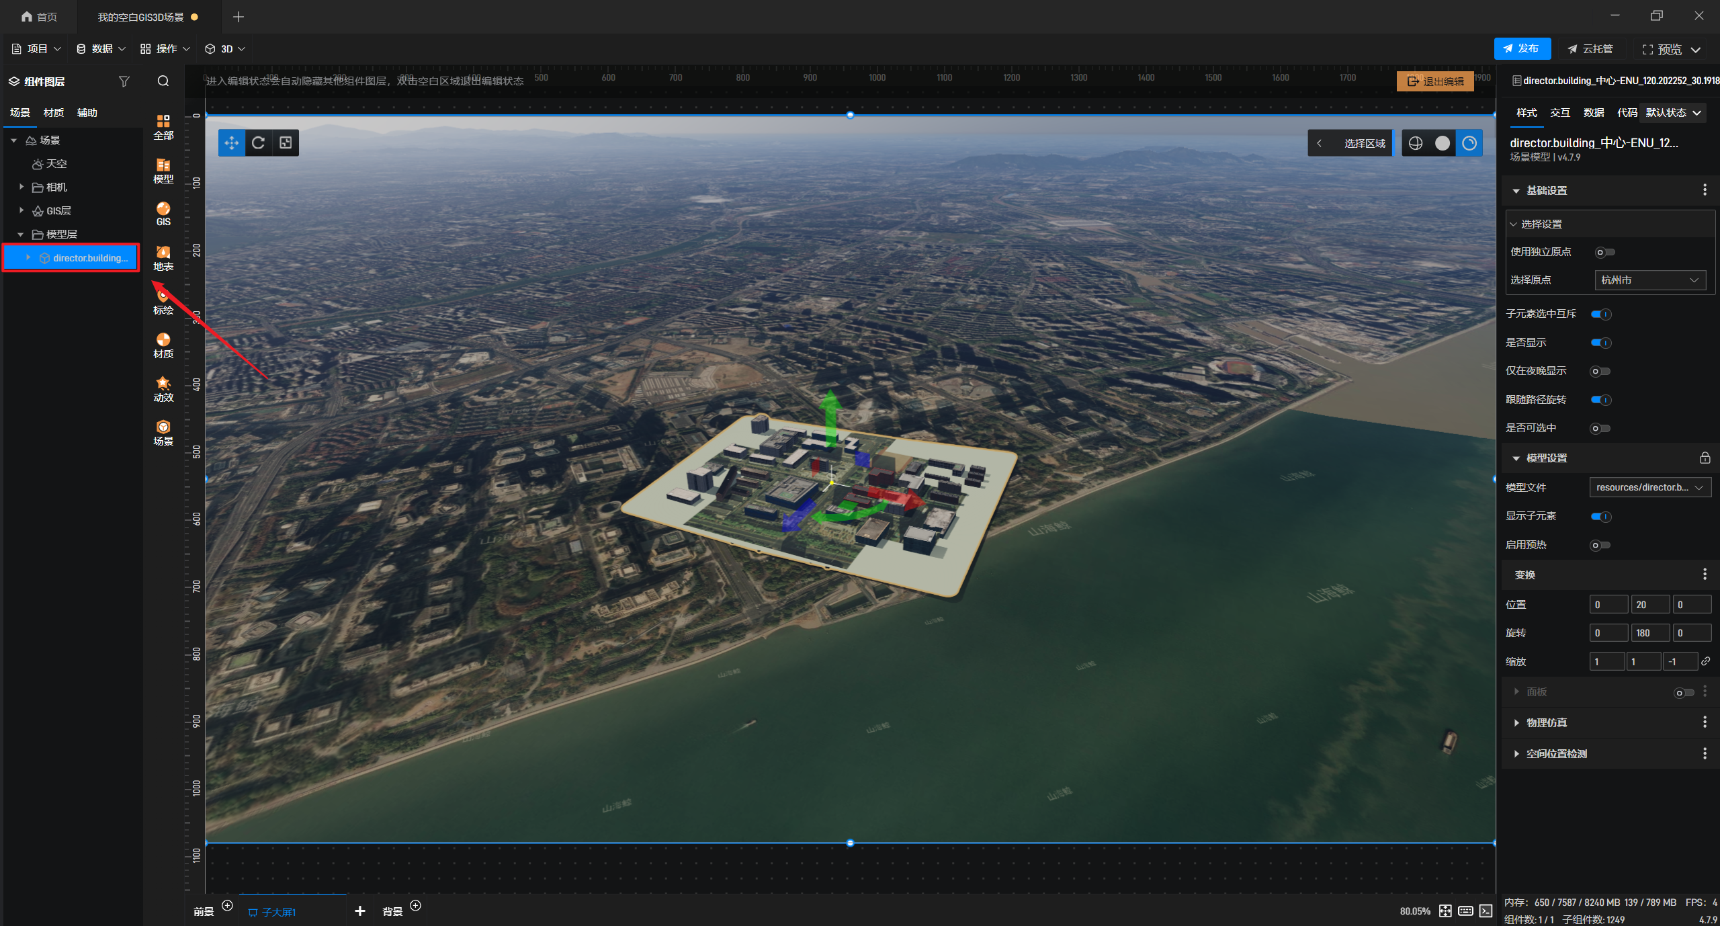Click the 发布 publish button
Image resolution: width=1720 pixels, height=926 pixels.
[1522, 48]
